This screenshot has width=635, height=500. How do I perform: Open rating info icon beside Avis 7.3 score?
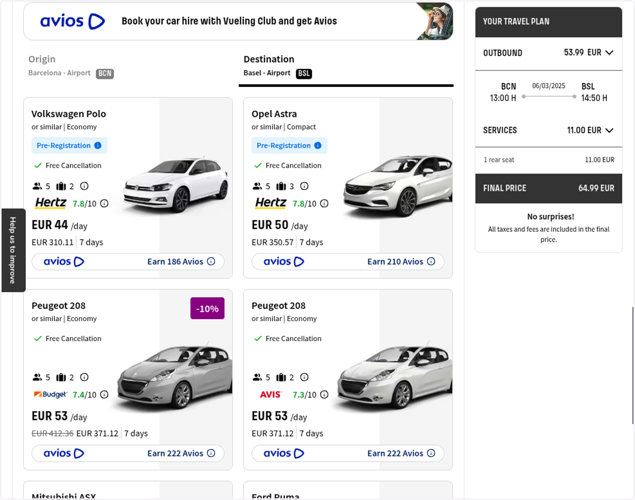point(324,394)
